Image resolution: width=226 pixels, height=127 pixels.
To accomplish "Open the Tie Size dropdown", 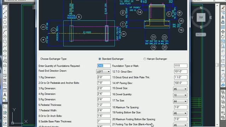I will pyautogui.click(x=180, y=101).
